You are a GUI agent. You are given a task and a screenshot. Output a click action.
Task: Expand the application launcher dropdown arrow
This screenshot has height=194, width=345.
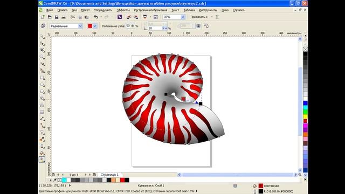click(150, 17)
